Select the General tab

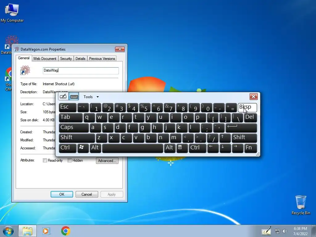click(24, 58)
